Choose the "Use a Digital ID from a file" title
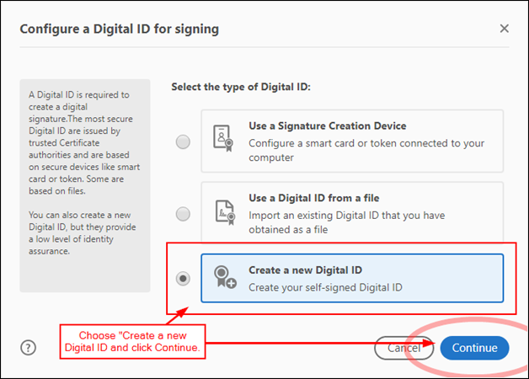 313,198
